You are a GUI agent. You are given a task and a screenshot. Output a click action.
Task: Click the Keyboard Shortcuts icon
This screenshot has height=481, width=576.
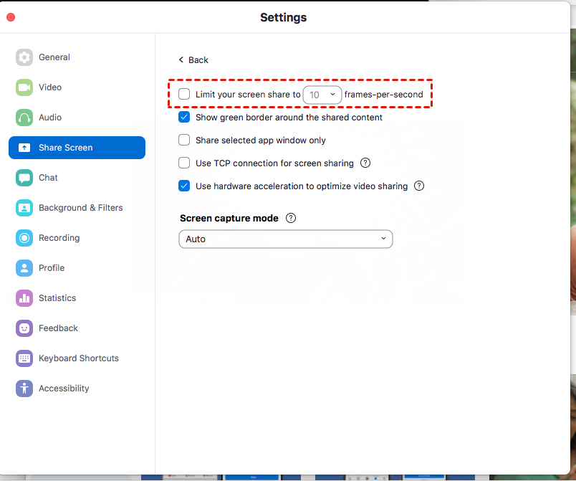point(24,358)
